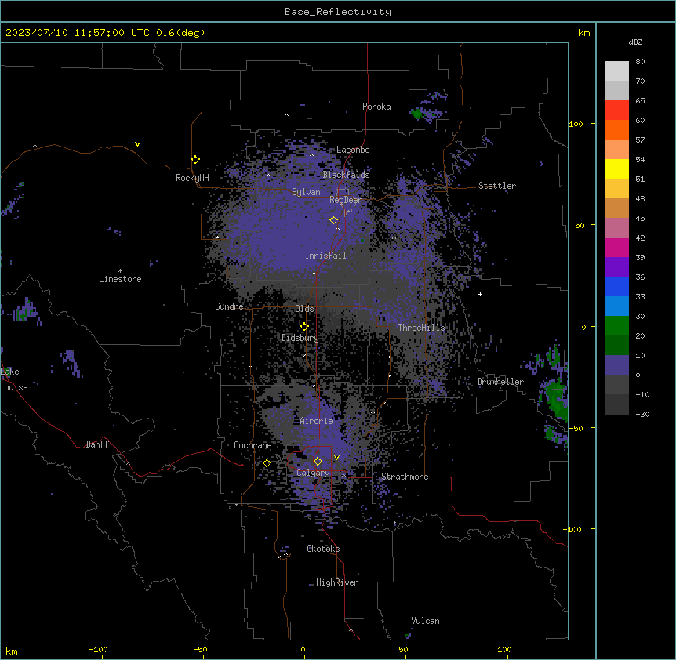The height and width of the screenshot is (660, 676).
Task: Select the slate purple 0-10 dBZ legend swatch
Action: coord(616,365)
